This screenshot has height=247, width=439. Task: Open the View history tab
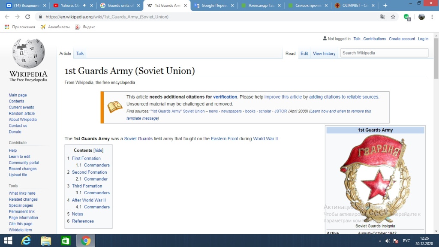(x=324, y=54)
